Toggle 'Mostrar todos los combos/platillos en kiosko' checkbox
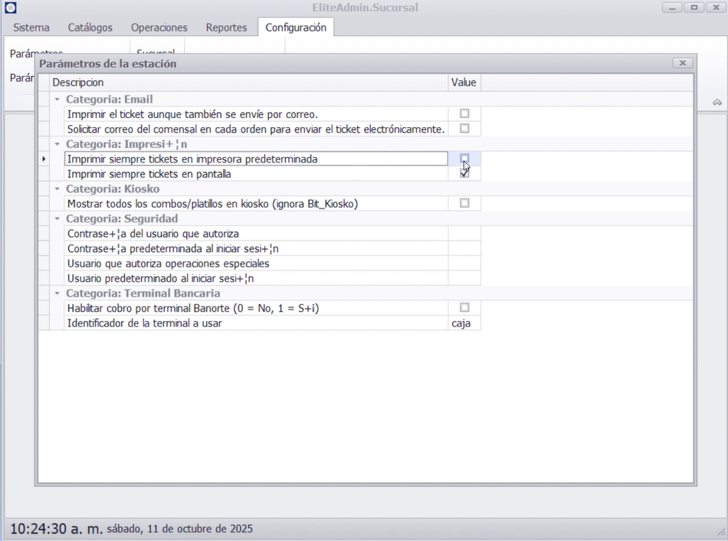Screen dimensions: 728x541 pyautogui.click(x=464, y=203)
